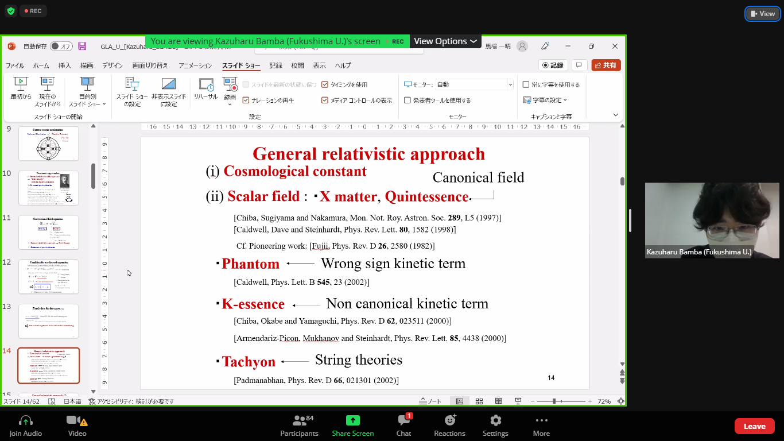Image resolution: width=784 pixels, height=441 pixels.
Task: Click the REC recording indicator
Action: coord(33,11)
